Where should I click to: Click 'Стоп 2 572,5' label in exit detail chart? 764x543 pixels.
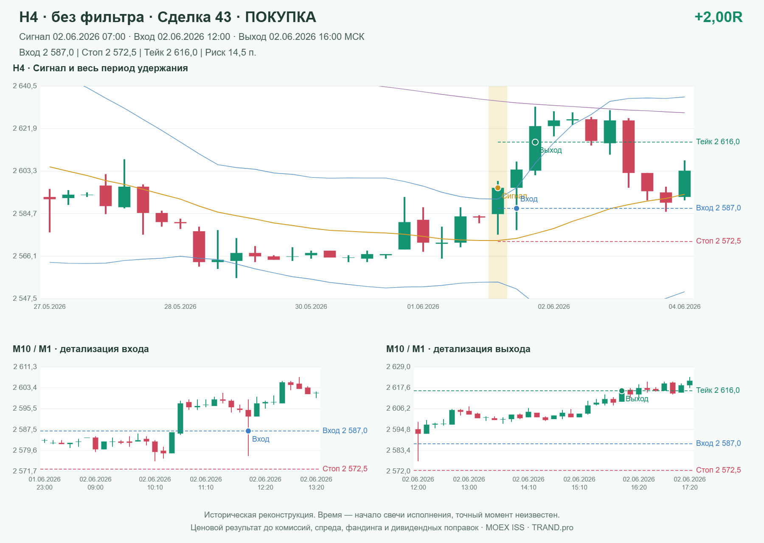[x=718, y=470]
